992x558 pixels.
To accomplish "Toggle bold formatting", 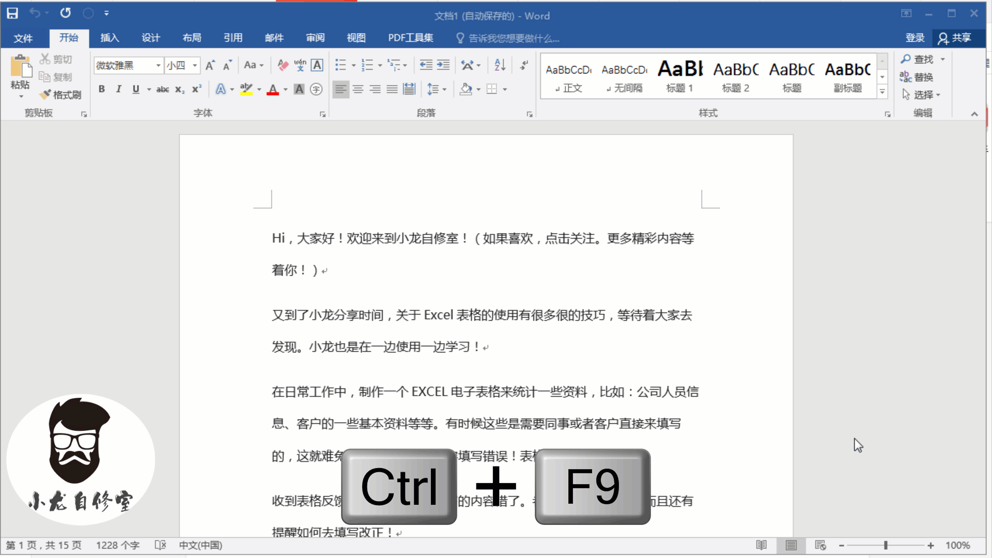I will [x=101, y=89].
